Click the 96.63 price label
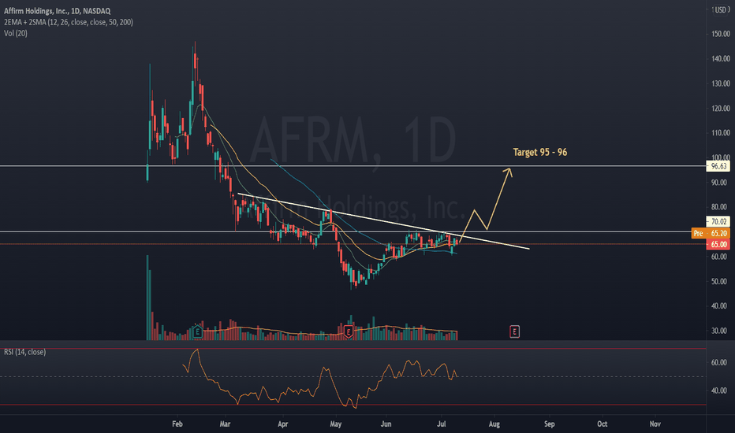735x433 pixels. (x=718, y=166)
